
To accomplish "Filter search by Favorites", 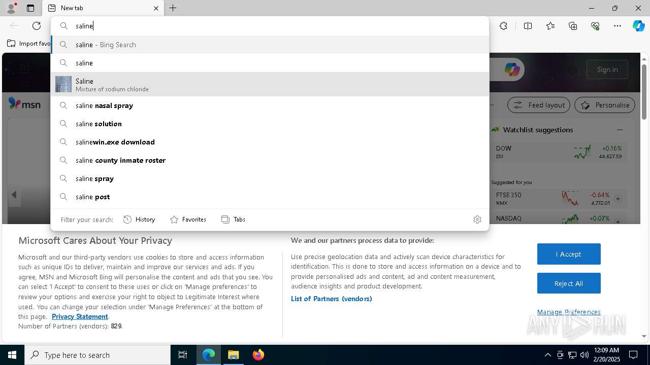I will tap(188, 220).
